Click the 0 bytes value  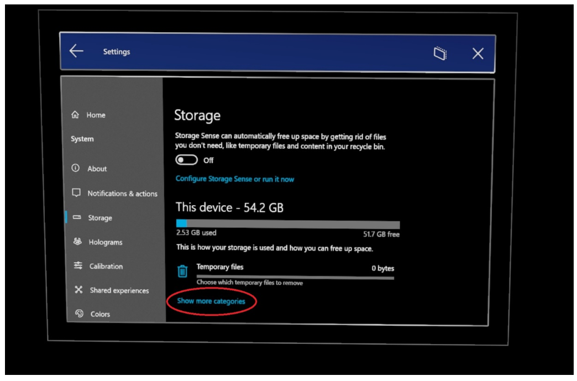point(382,268)
